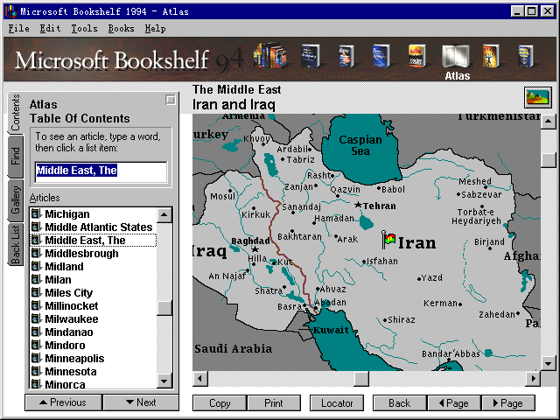Select Millinocket article
This screenshot has width=560, height=420.
tap(93, 305)
